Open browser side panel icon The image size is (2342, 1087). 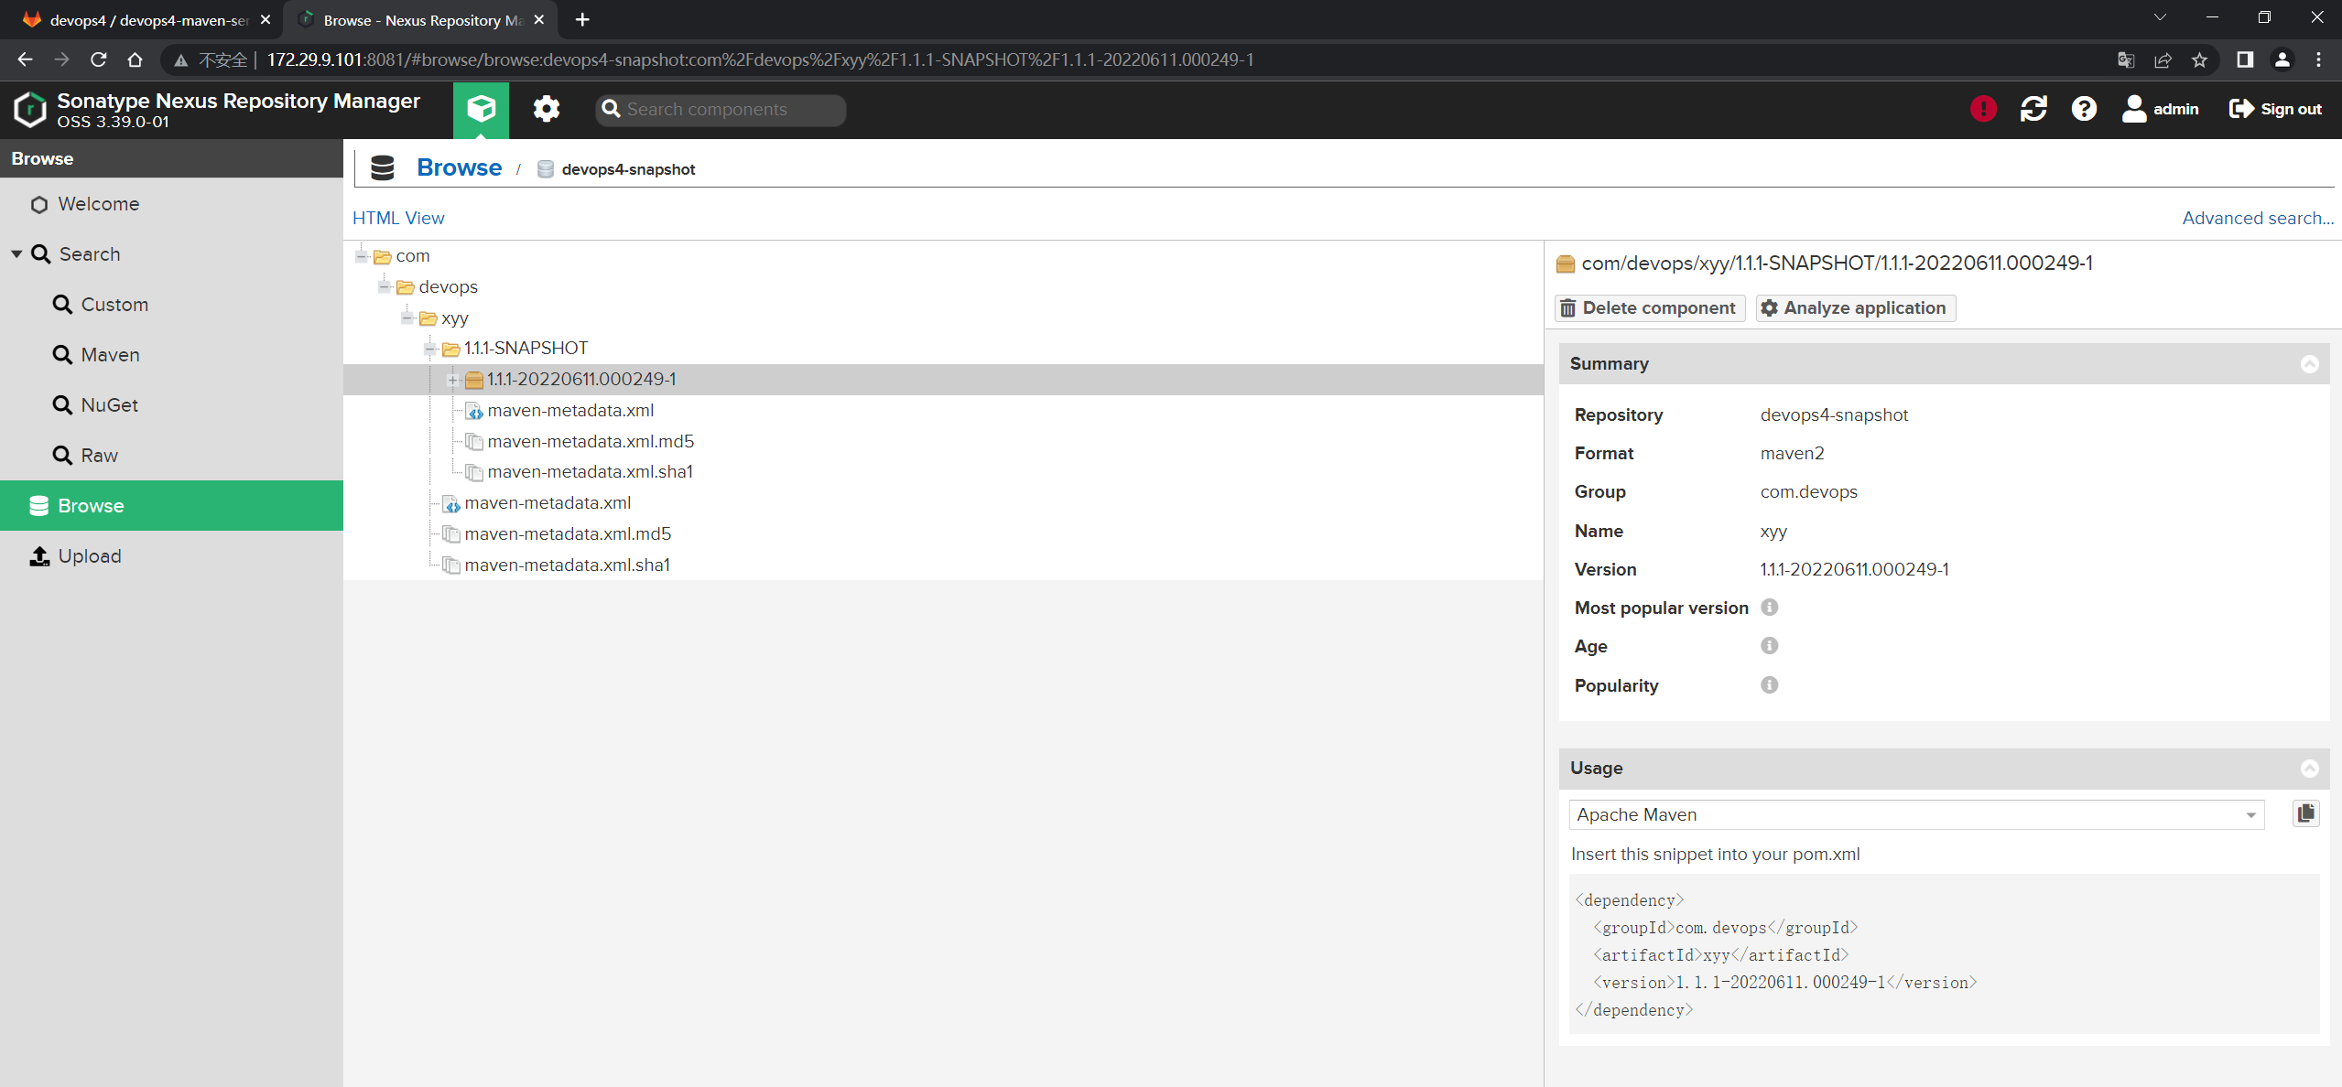coord(2245,59)
